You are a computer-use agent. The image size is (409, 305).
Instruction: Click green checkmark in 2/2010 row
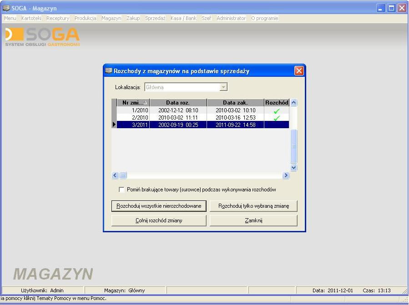(277, 118)
